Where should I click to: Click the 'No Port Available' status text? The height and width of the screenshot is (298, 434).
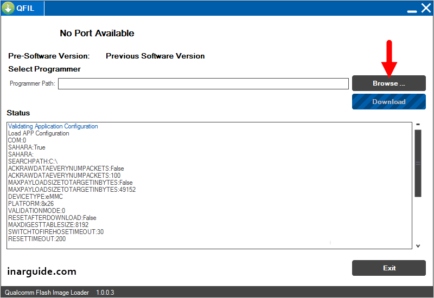point(97,33)
